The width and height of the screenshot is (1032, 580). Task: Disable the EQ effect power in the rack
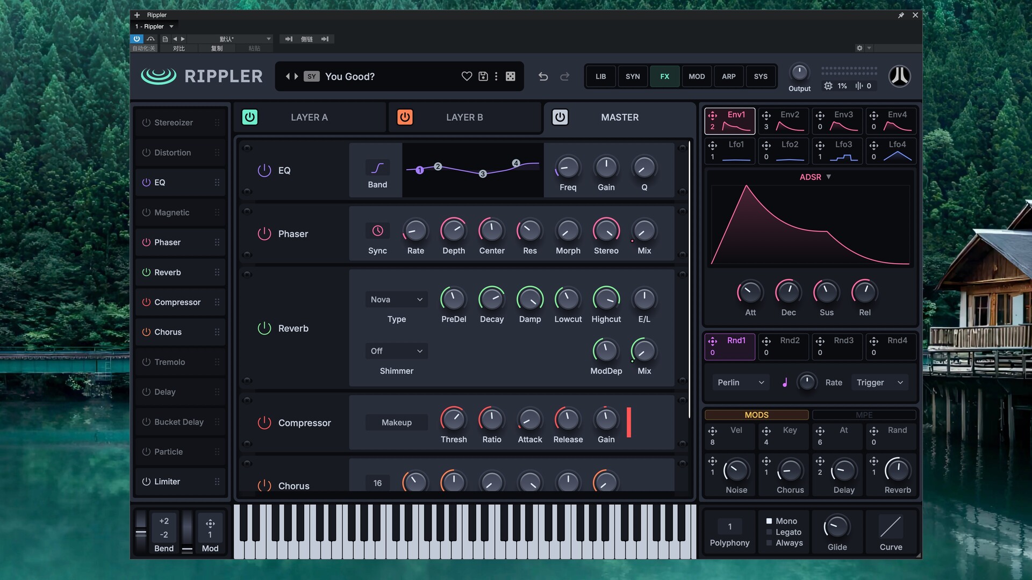(x=264, y=170)
